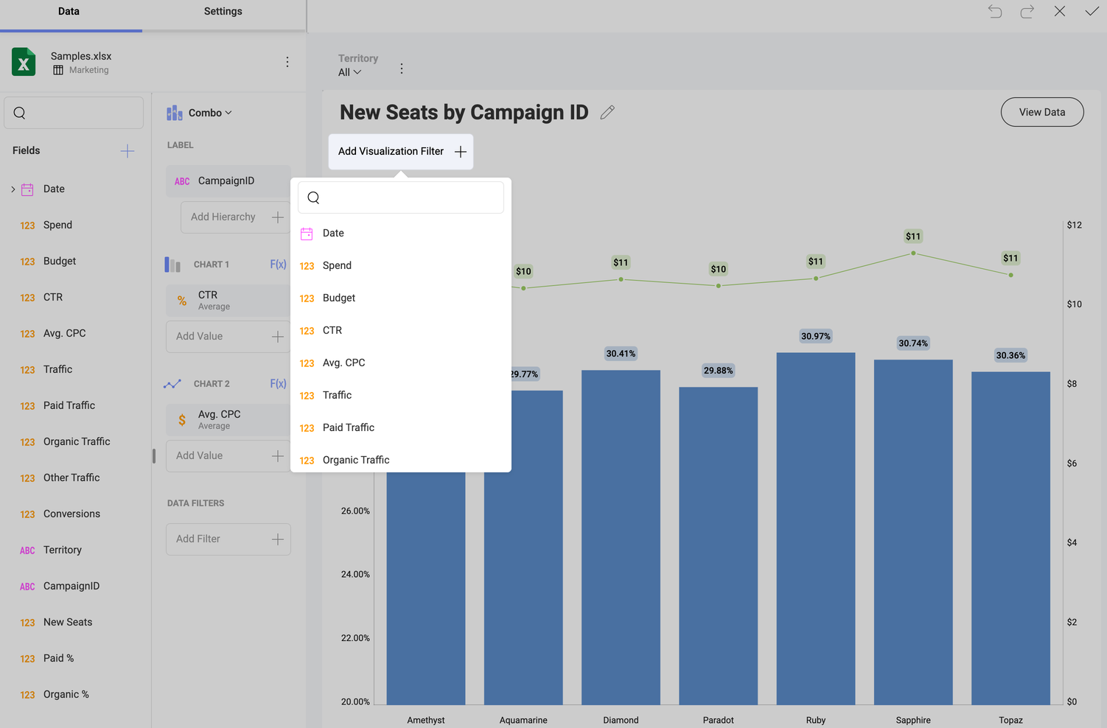Choose CTR in the filter popup
Screen dimensions: 1107x728
point(401,330)
